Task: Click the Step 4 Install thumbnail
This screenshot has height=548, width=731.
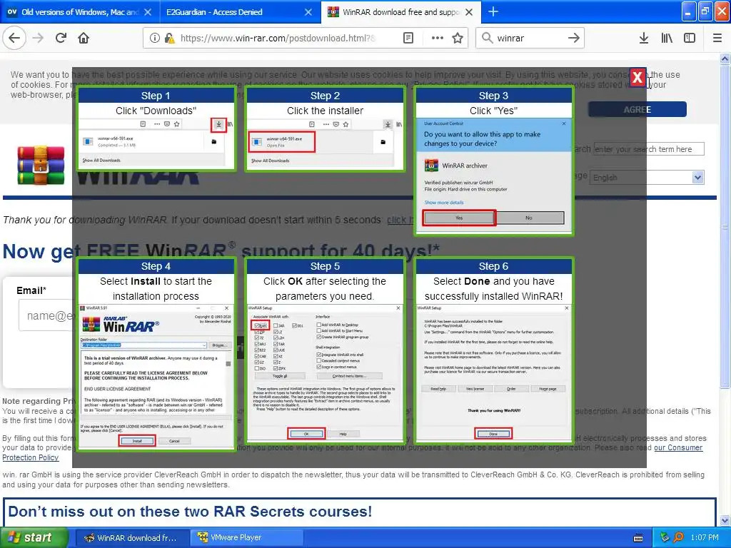Action: (x=156, y=354)
